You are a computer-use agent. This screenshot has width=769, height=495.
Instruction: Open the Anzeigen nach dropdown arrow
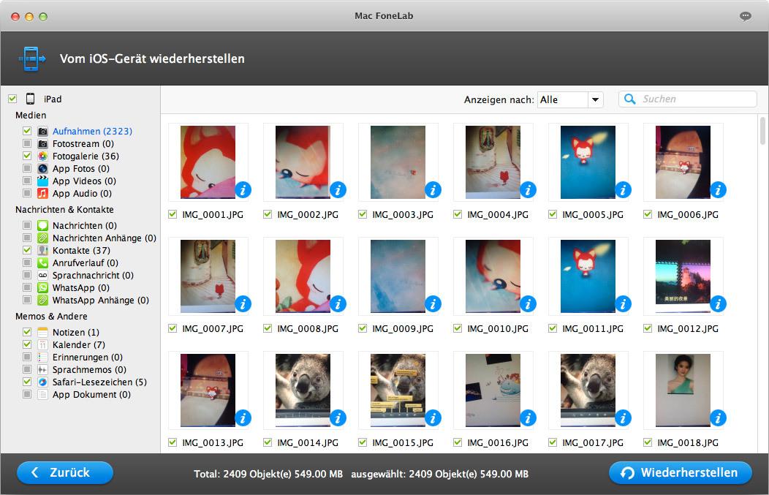coord(595,99)
